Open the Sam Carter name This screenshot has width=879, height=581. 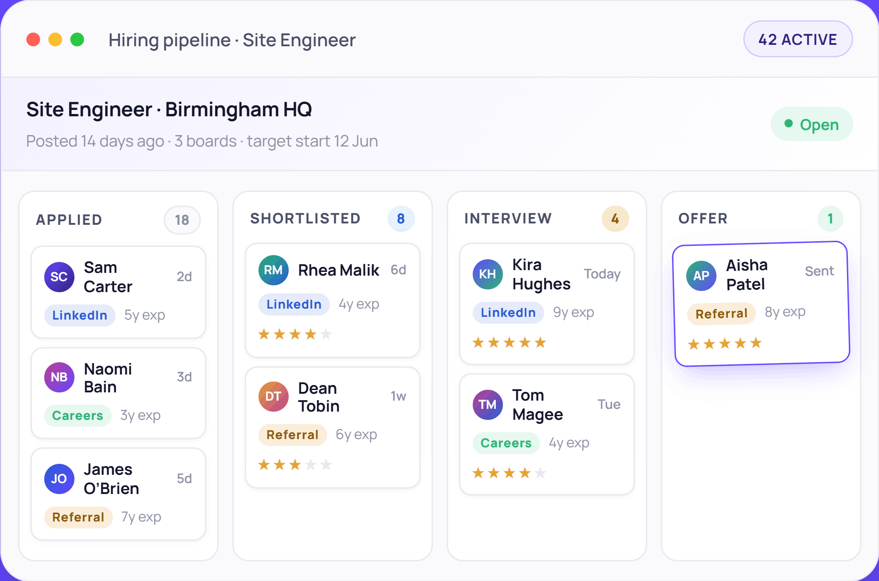coord(108,277)
